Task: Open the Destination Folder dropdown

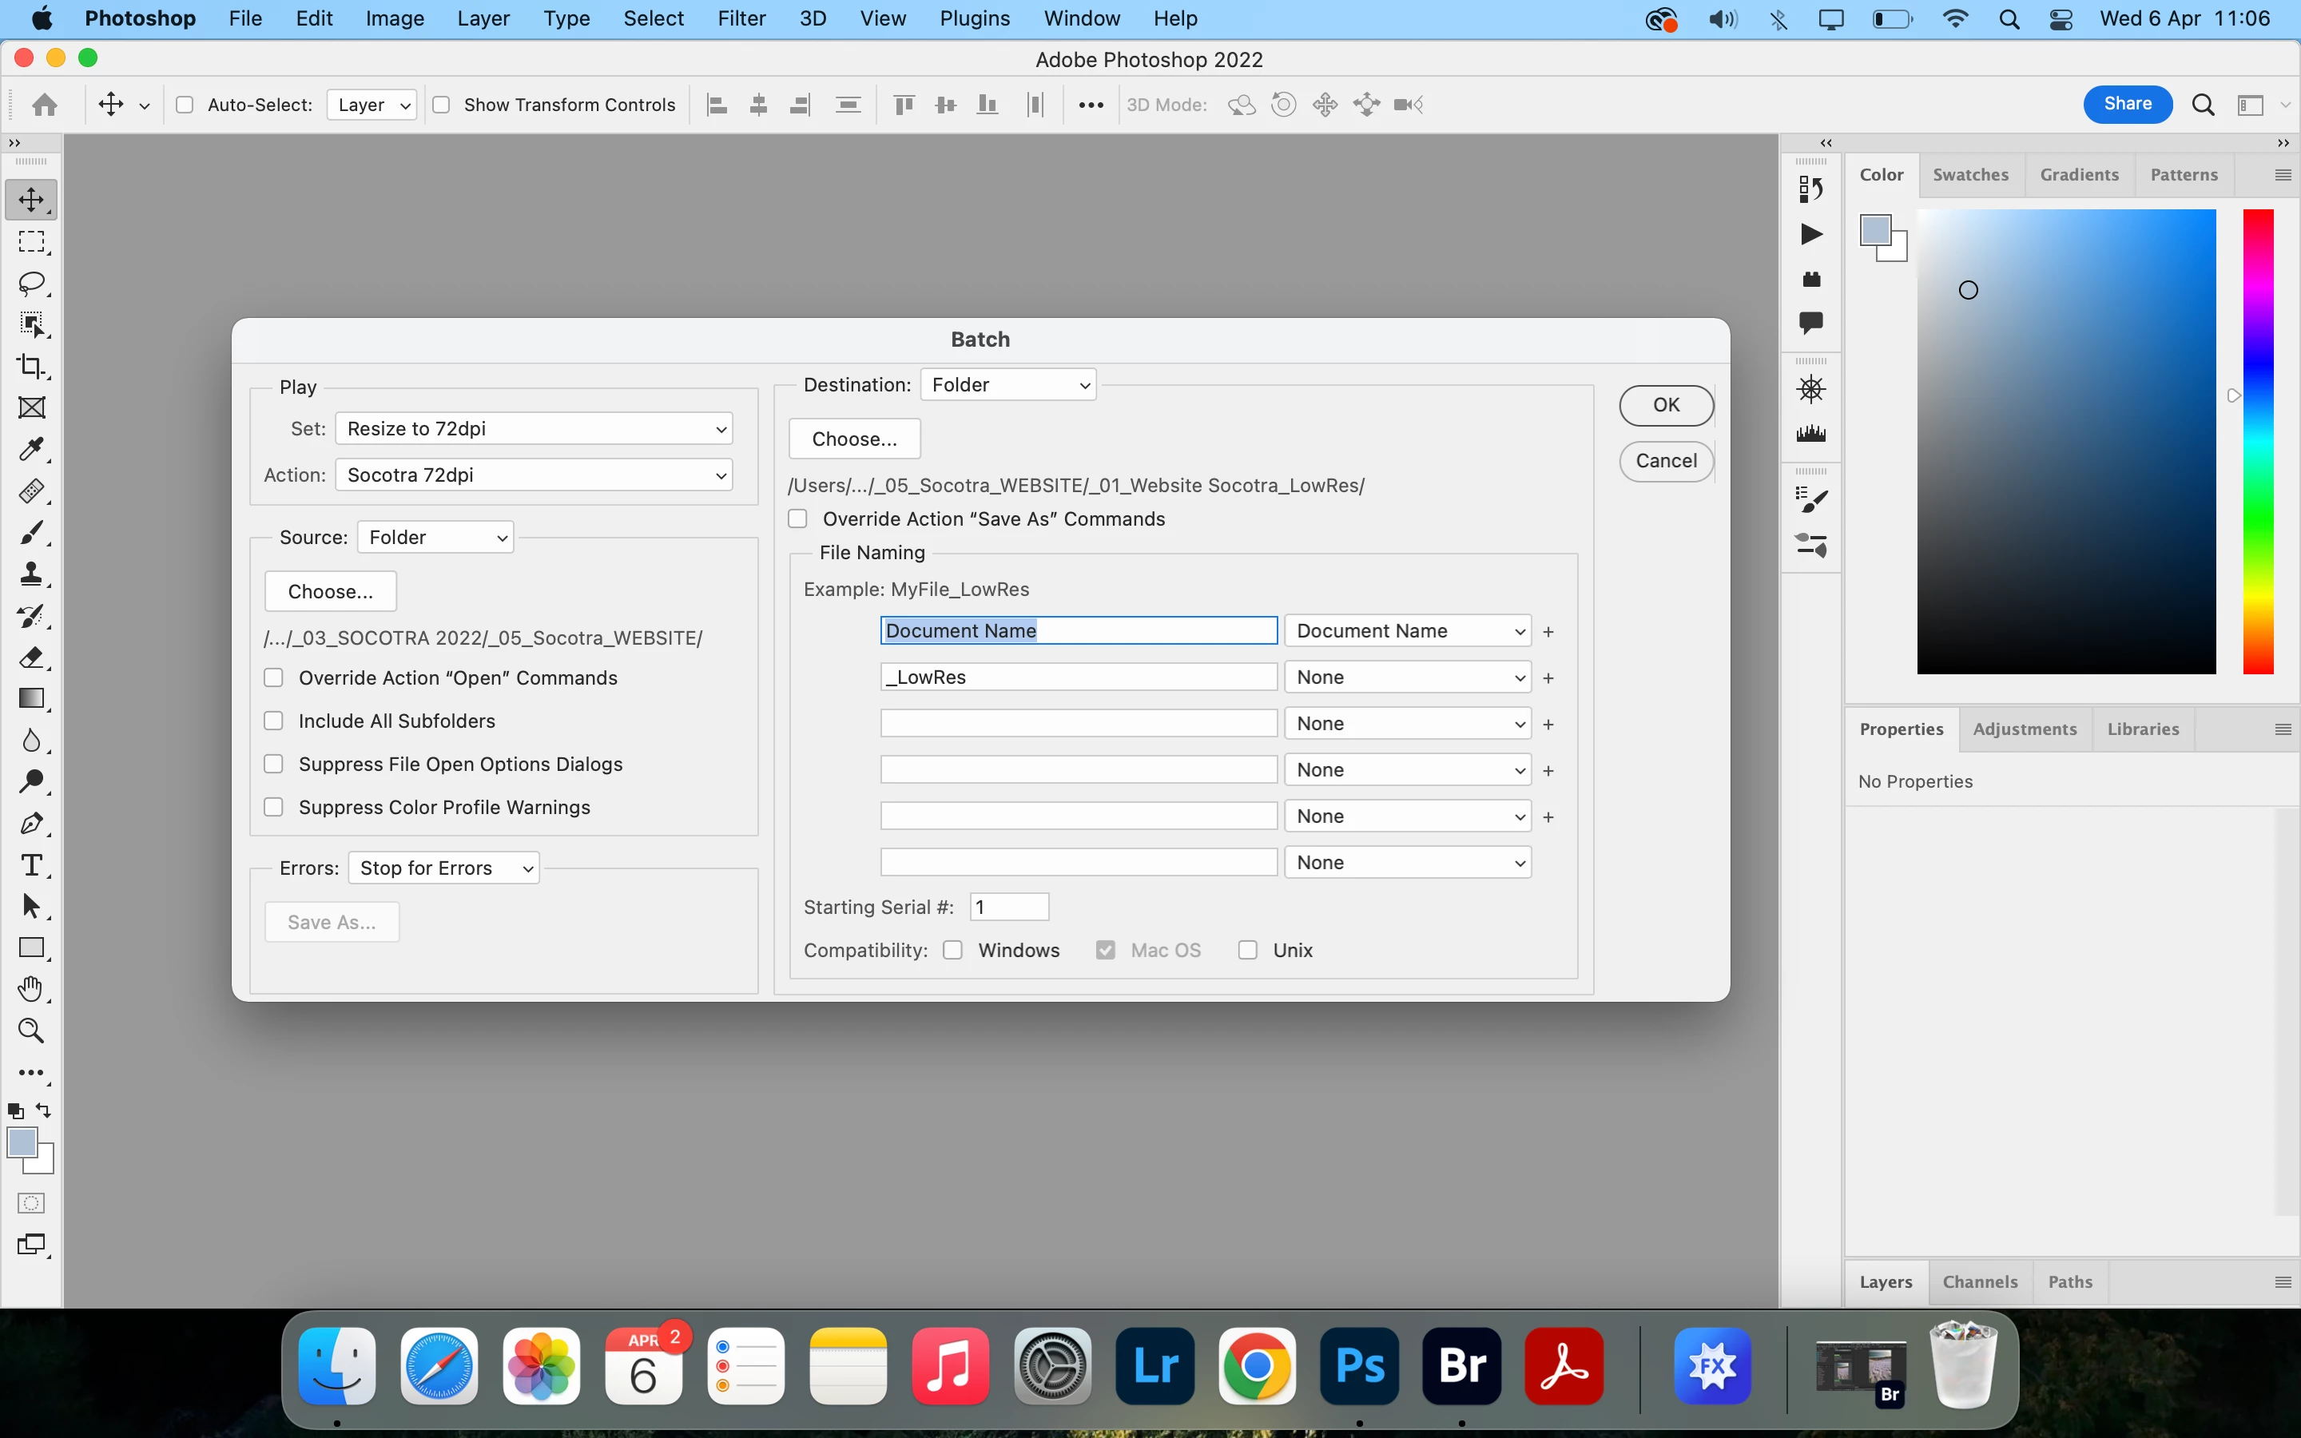Action: coord(1007,384)
